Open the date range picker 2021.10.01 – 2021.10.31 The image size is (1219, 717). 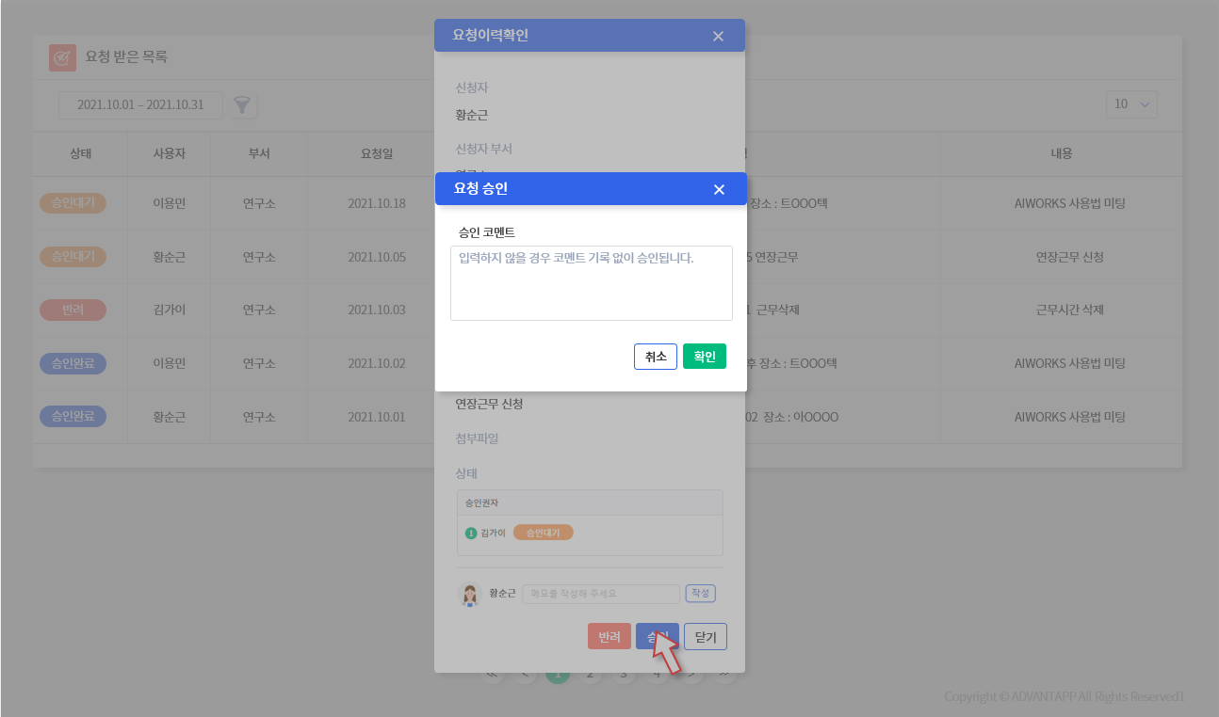pyautogui.click(x=140, y=105)
